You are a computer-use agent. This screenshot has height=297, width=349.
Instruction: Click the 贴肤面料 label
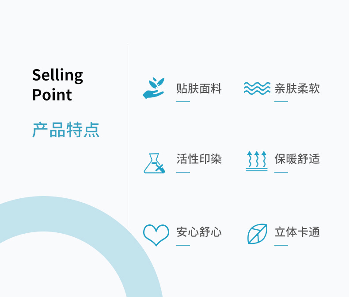[x=199, y=89]
